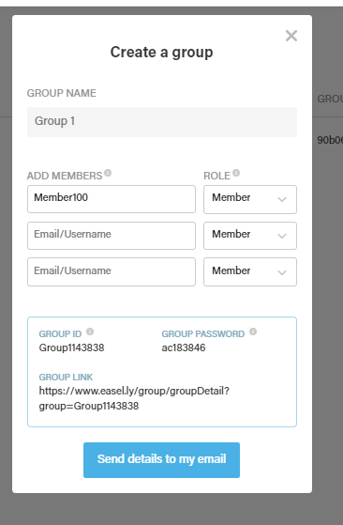Click the Create a group heading
The height and width of the screenshot is (525, 343).
[161, 53]
